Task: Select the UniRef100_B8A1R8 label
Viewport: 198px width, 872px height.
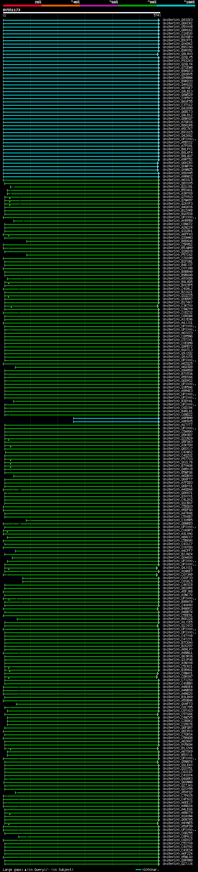Action: [x=178, y=125]
